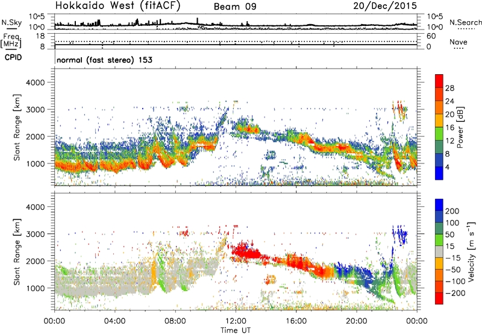
Task: Click the Power [dB] colorbar red segment
Action: (439, 81)
